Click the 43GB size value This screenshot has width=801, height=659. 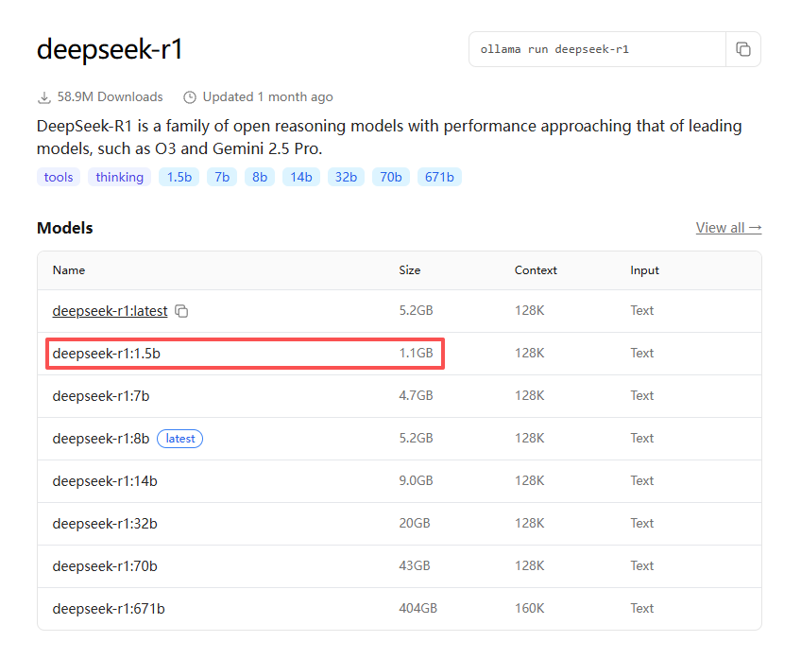(415, 566)
